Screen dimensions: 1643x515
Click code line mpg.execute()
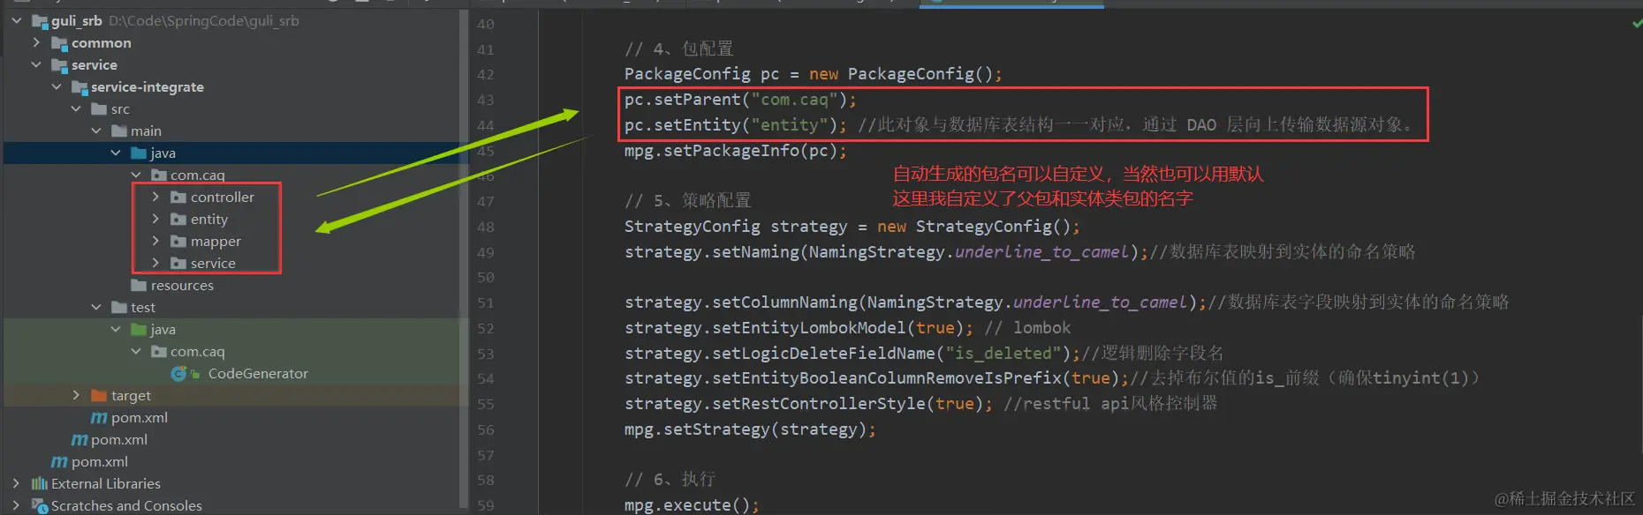click(x=692, y=505)
